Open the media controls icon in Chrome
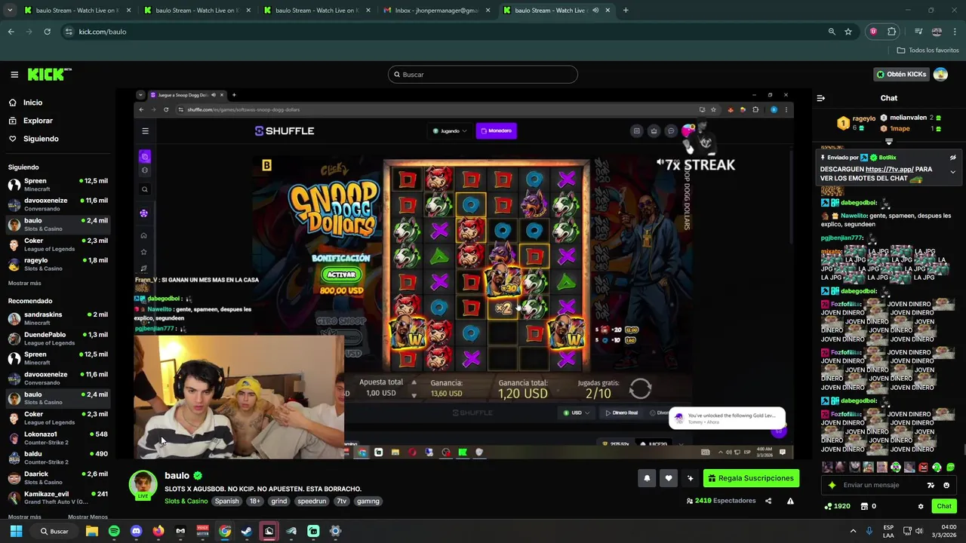This screenshot has width=966, height=543. click(918, 32)
